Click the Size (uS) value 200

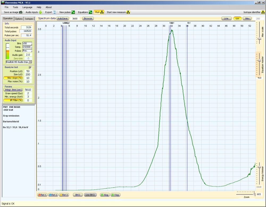pos(28,74)
